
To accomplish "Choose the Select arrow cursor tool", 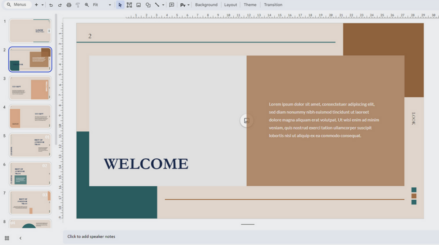I will [x=120, y=5].
